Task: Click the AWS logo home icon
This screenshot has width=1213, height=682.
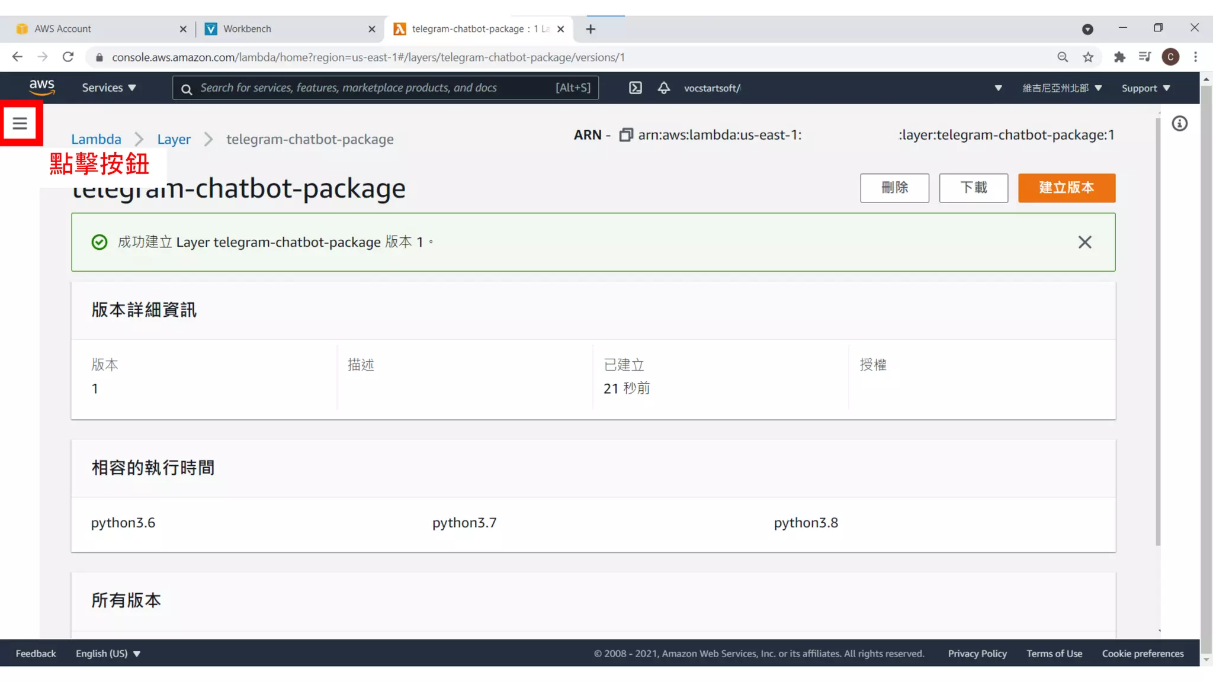Action: coord(42,88)
